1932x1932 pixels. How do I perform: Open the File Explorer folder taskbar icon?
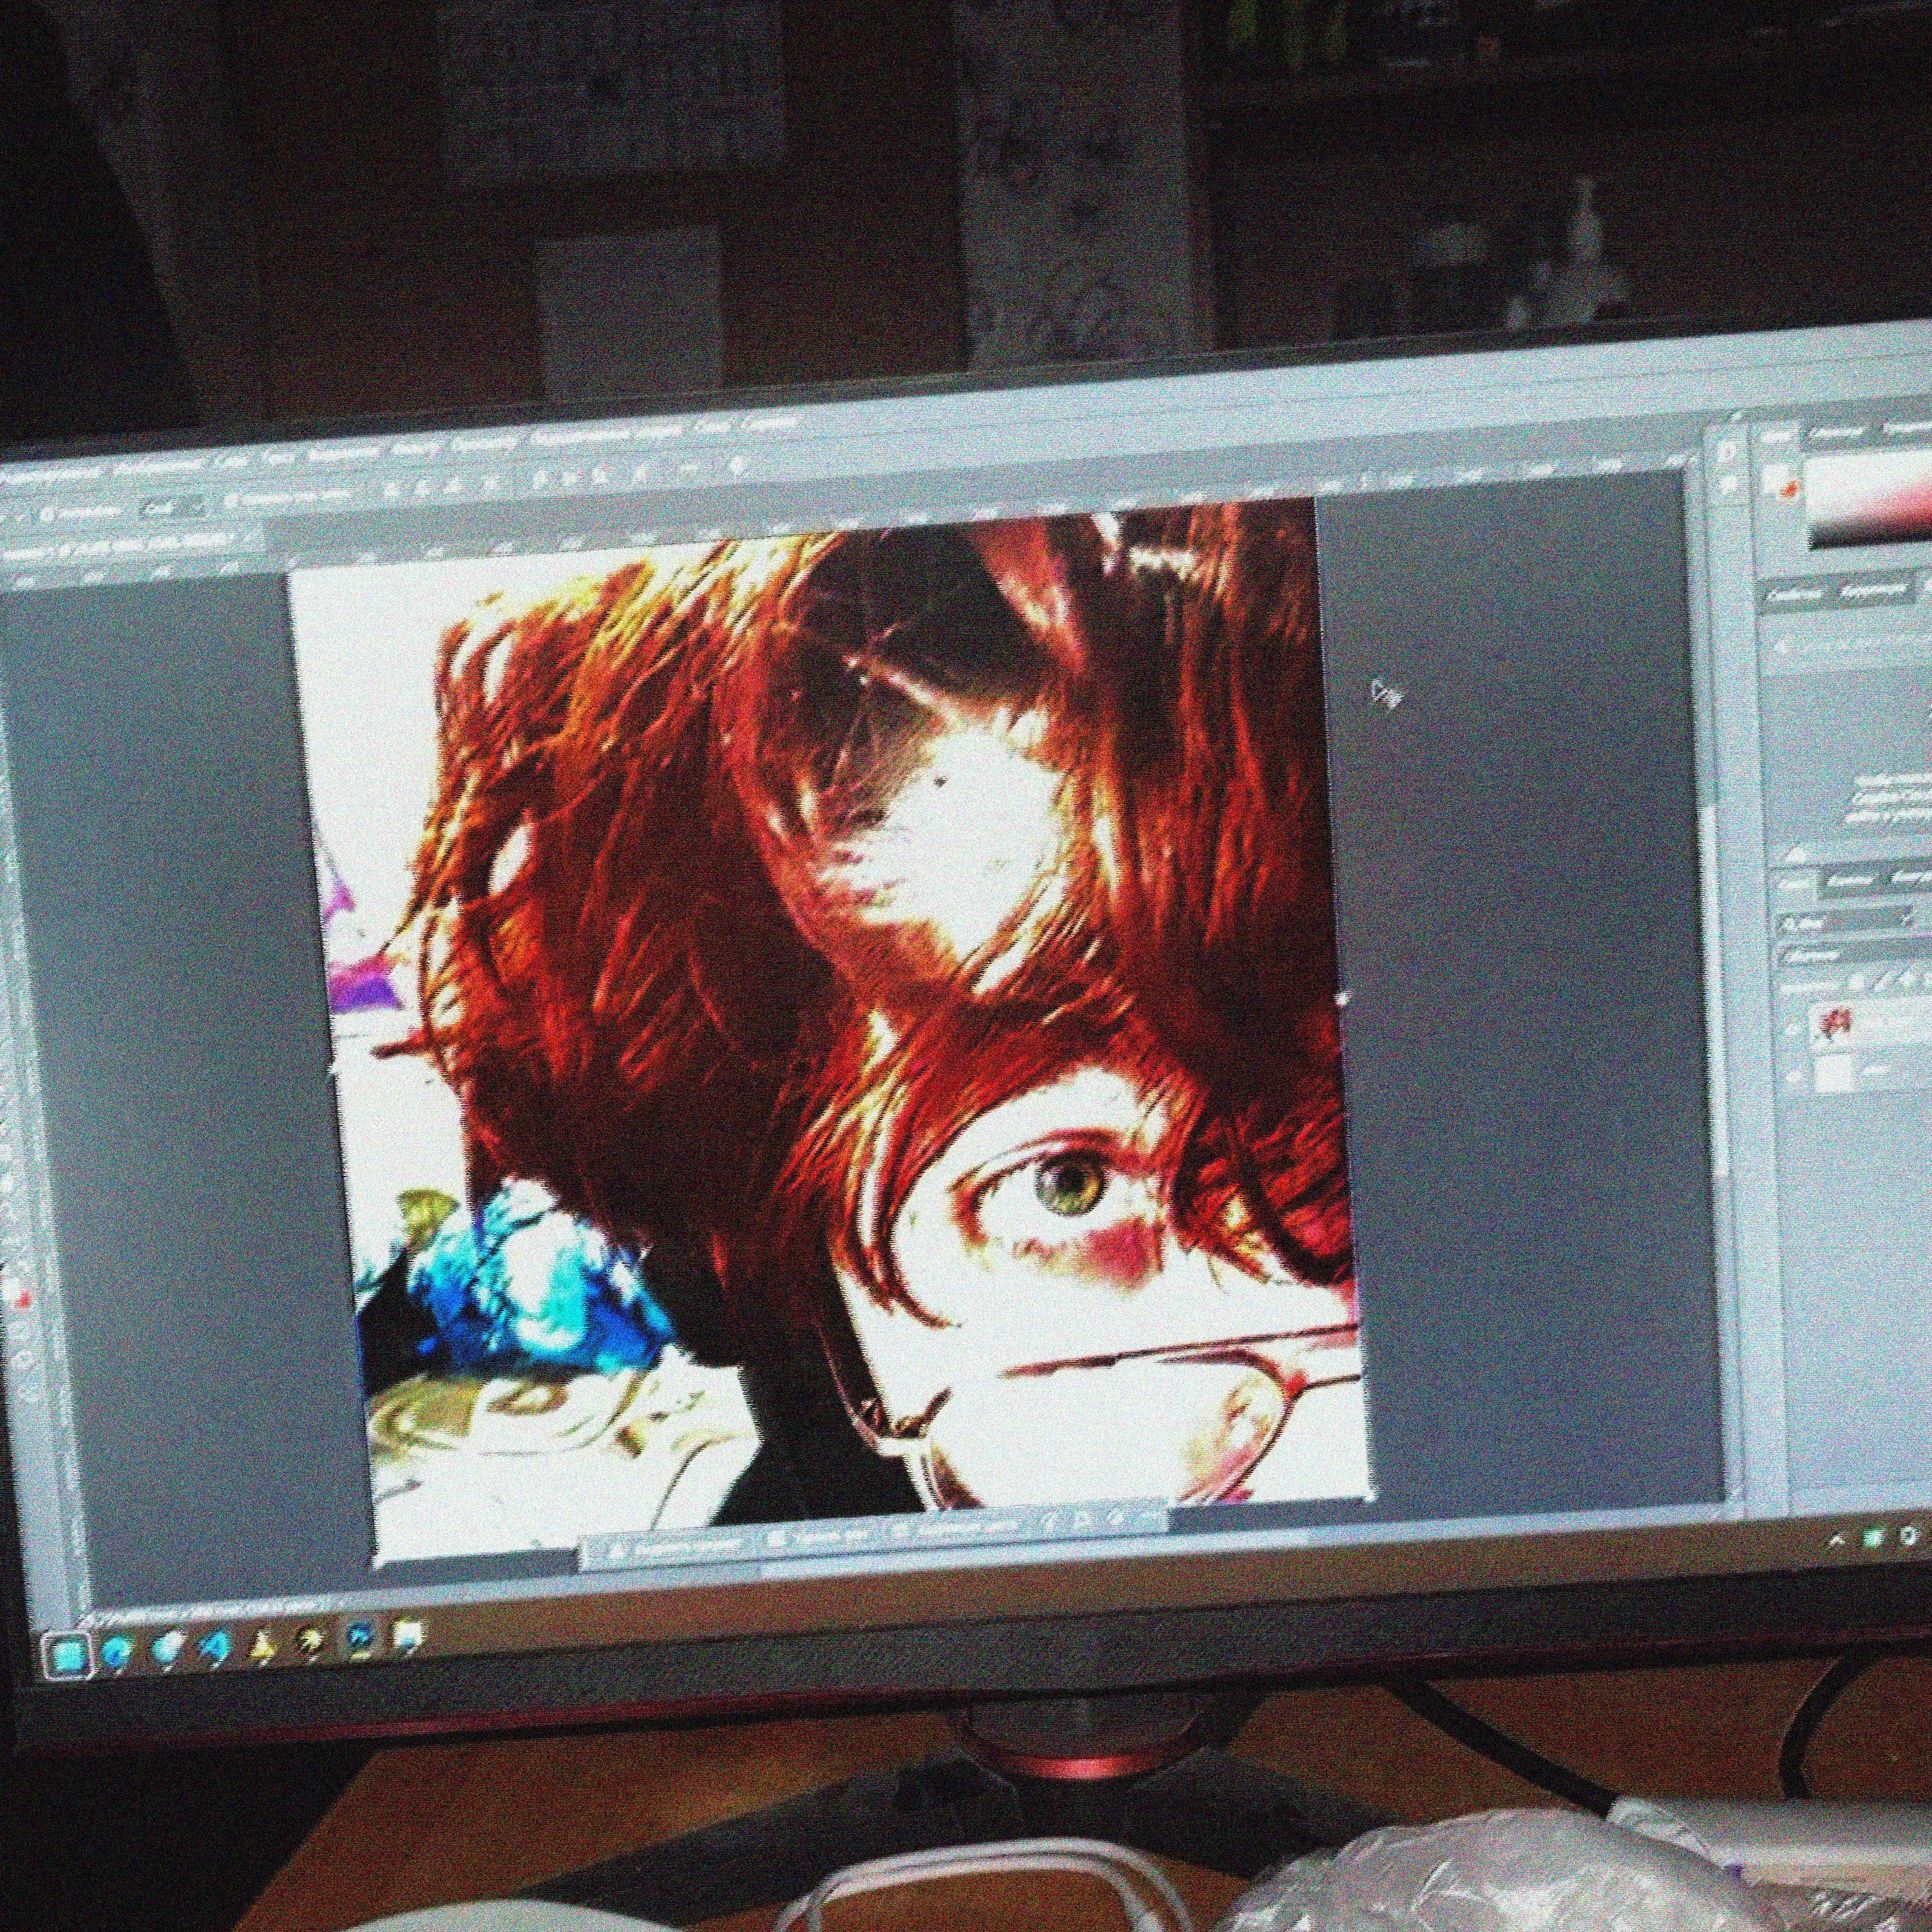[408, 1633]
